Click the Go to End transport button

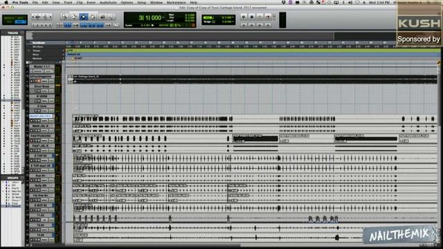click(268, 25)
